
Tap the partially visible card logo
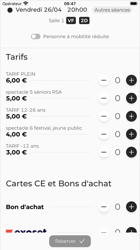coord(26,231)
